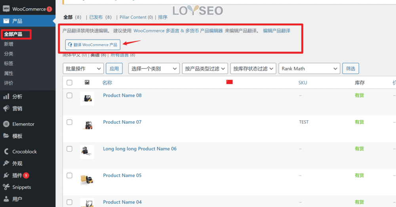Open Long long long Product Name 06
396x207 pixels.
140,149
